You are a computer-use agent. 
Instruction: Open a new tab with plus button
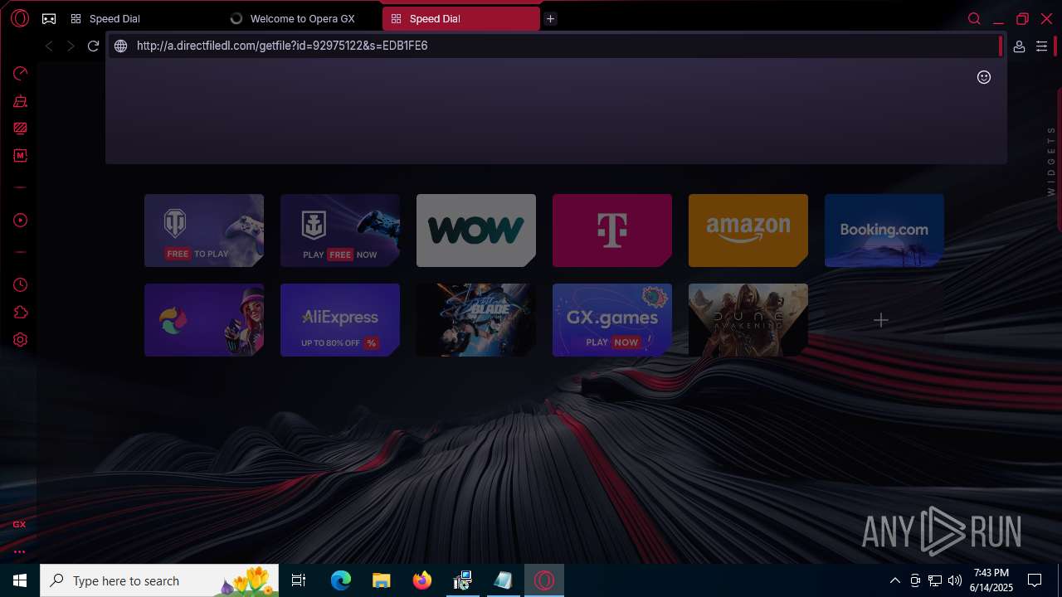[550, 18]
